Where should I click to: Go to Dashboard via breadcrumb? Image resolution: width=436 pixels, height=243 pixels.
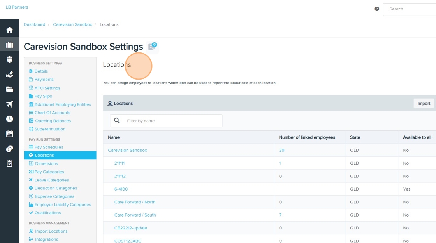35,24
